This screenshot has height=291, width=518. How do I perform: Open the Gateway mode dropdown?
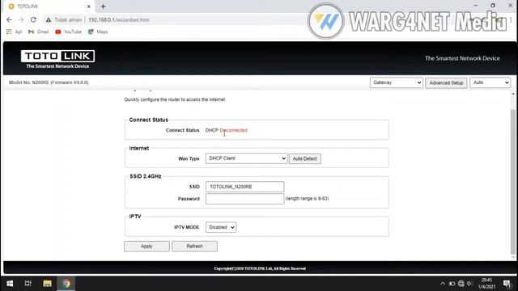(x=396, y=82)
